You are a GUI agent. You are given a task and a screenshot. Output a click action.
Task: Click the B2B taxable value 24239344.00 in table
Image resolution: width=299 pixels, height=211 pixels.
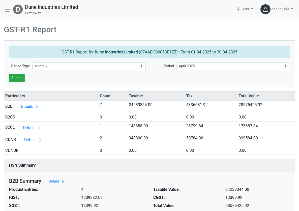pos(140,105)
